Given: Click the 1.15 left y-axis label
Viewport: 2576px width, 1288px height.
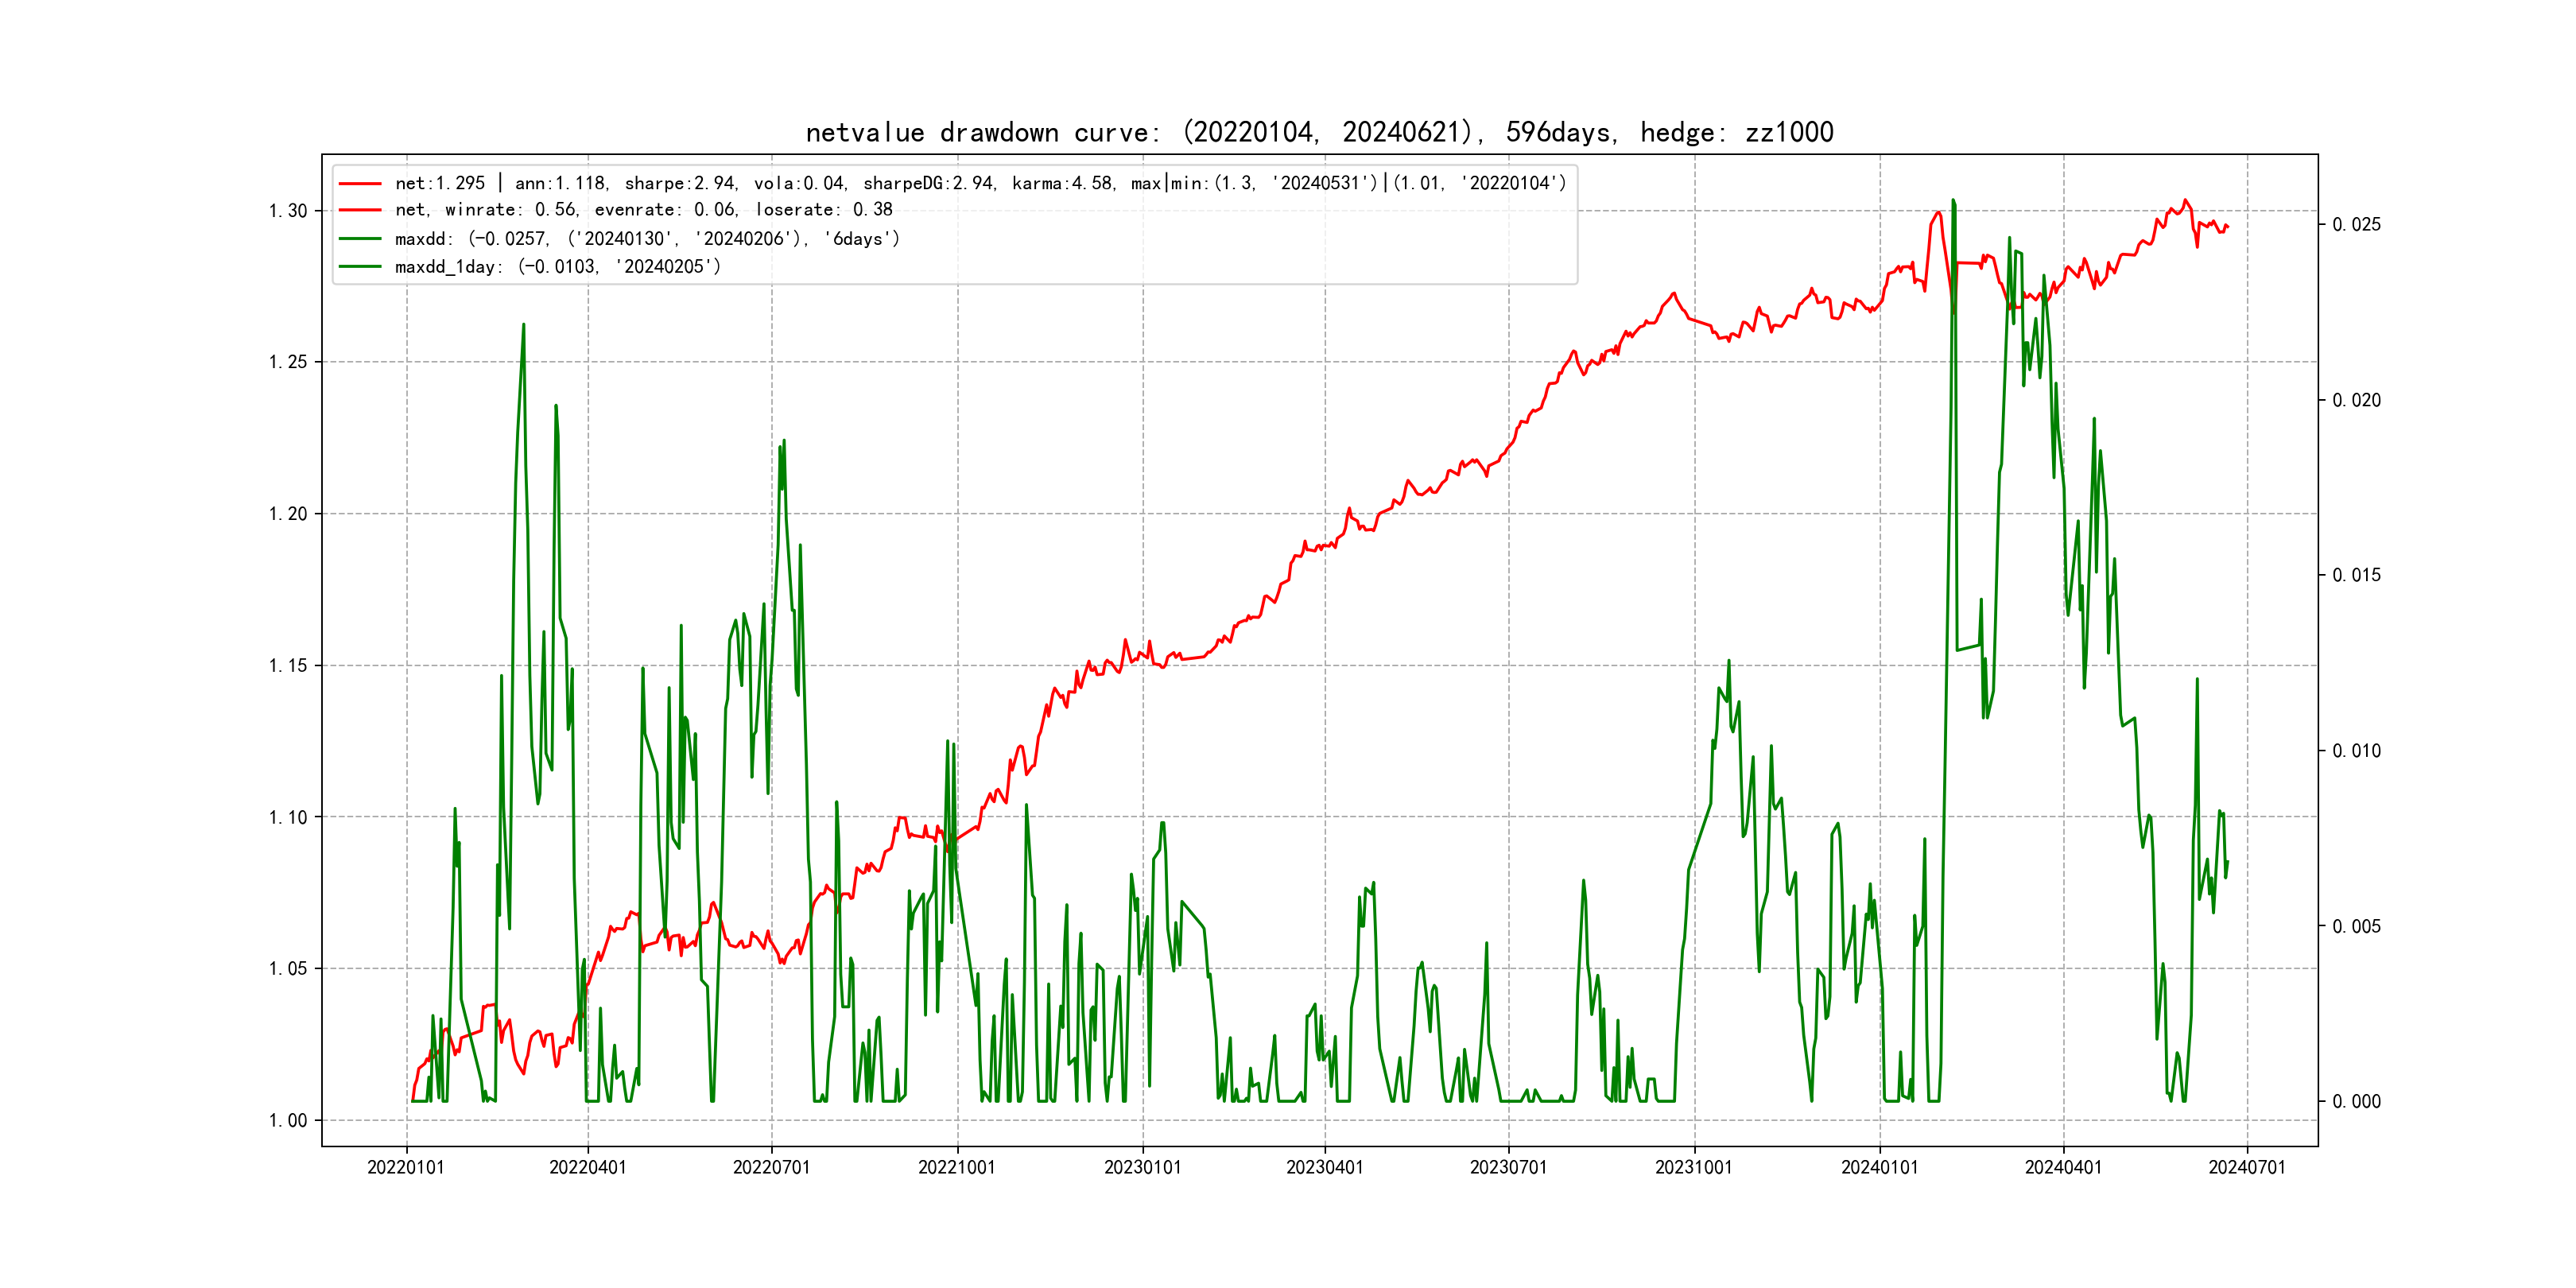Looking at the screenshot, I should pos(288,666).
